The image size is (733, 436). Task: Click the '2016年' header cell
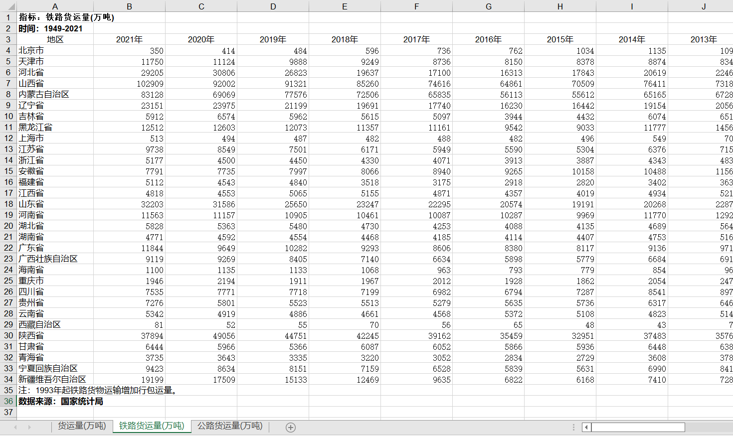point(488,39)
